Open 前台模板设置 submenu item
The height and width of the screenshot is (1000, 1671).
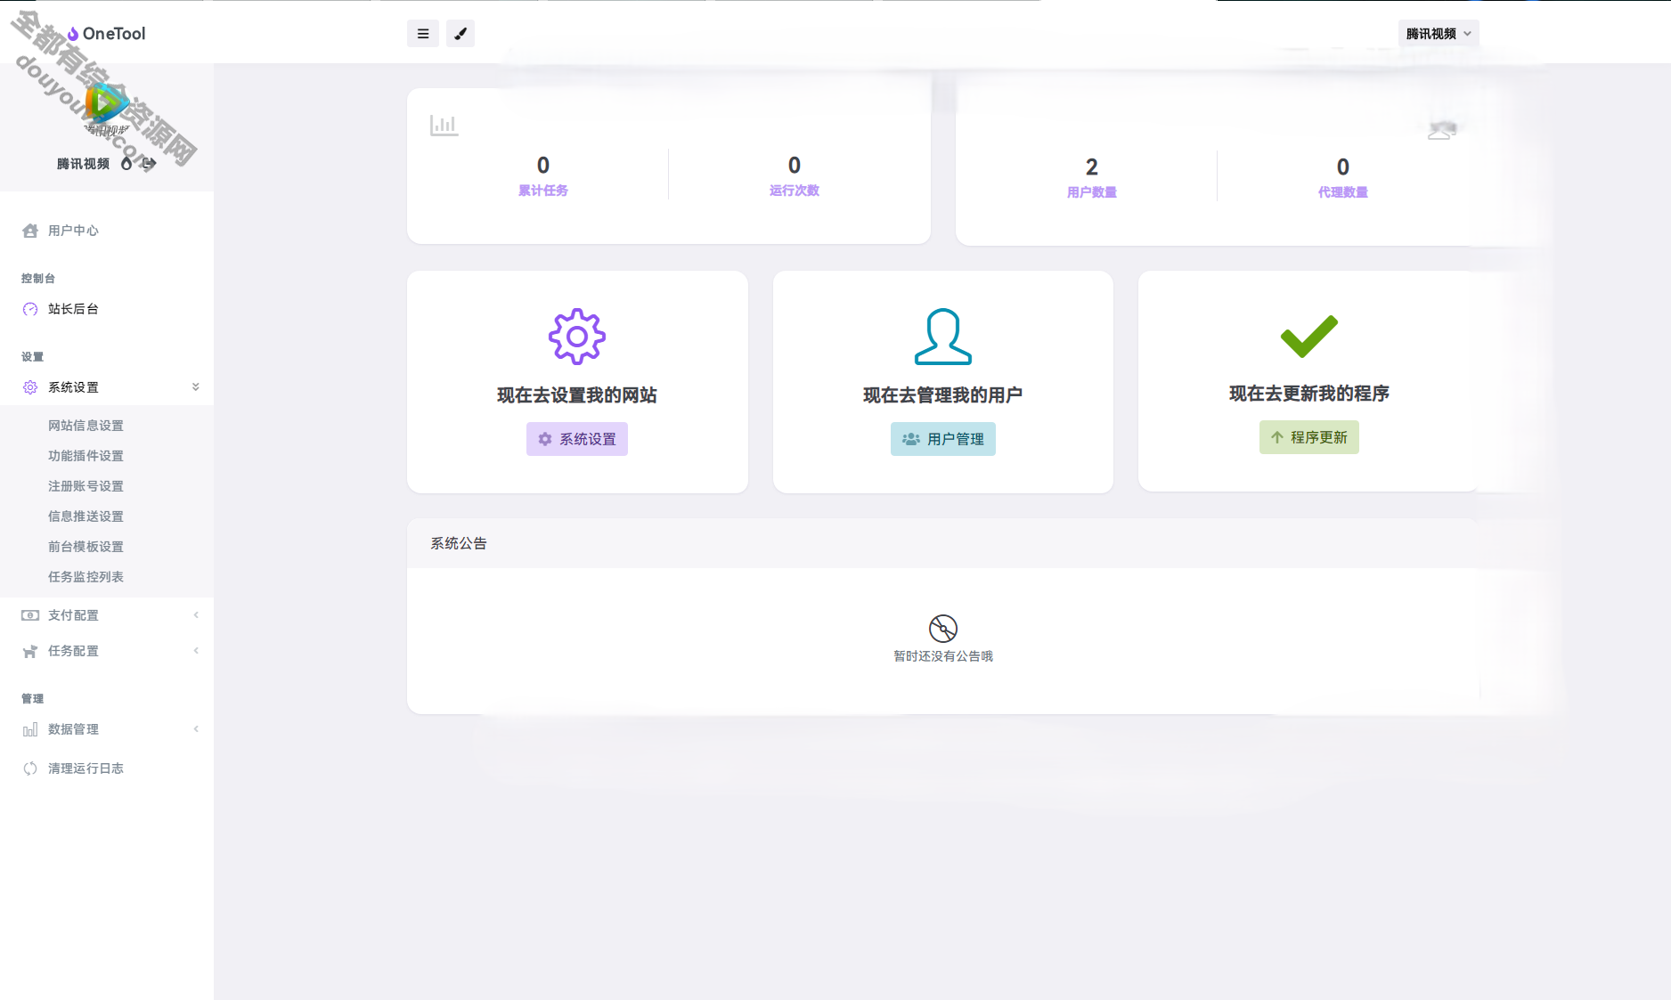(86, 547)
